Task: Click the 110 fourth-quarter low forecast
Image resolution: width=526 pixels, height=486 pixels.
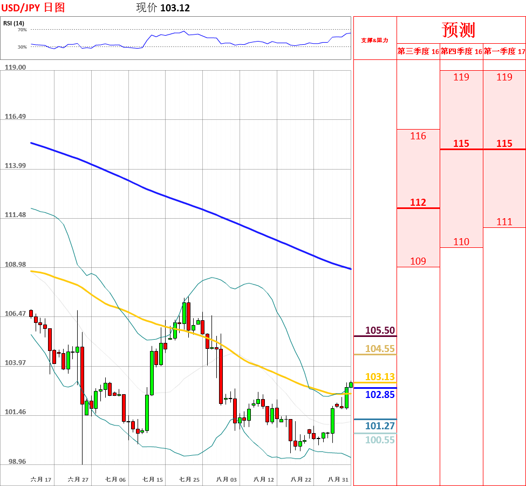Action: (x=461, y=242)
